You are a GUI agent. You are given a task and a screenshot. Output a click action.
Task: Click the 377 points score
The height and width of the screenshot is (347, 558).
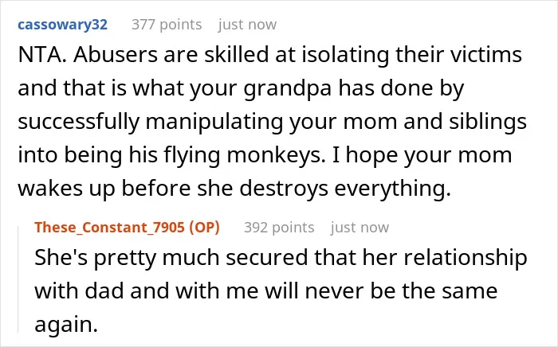(167, 25)
